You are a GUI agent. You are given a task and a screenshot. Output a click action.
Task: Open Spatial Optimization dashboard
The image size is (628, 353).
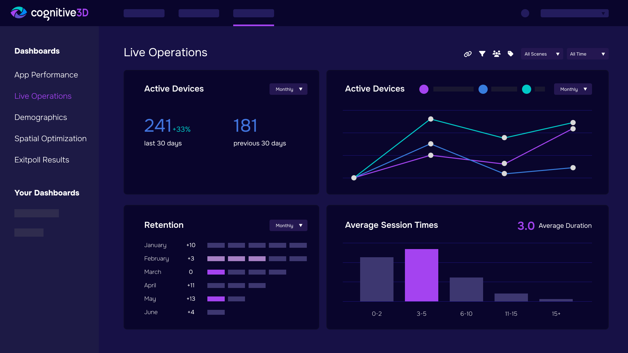[x=50, y=139]
